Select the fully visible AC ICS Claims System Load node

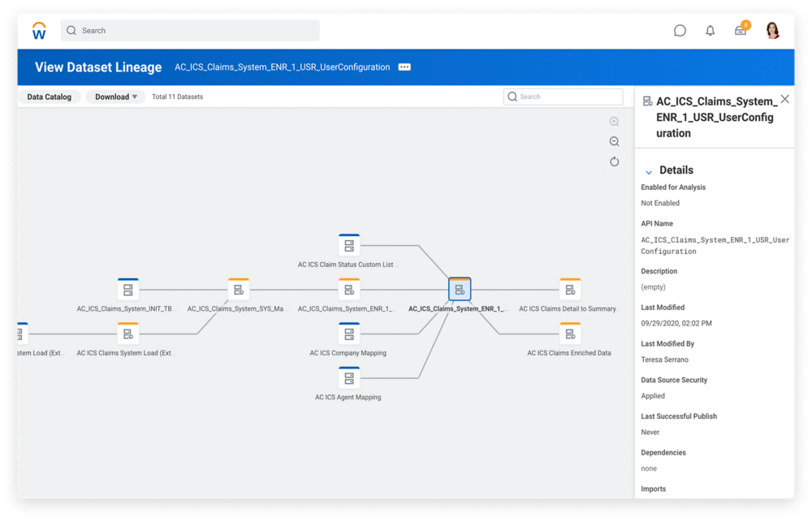pos(128,334)
